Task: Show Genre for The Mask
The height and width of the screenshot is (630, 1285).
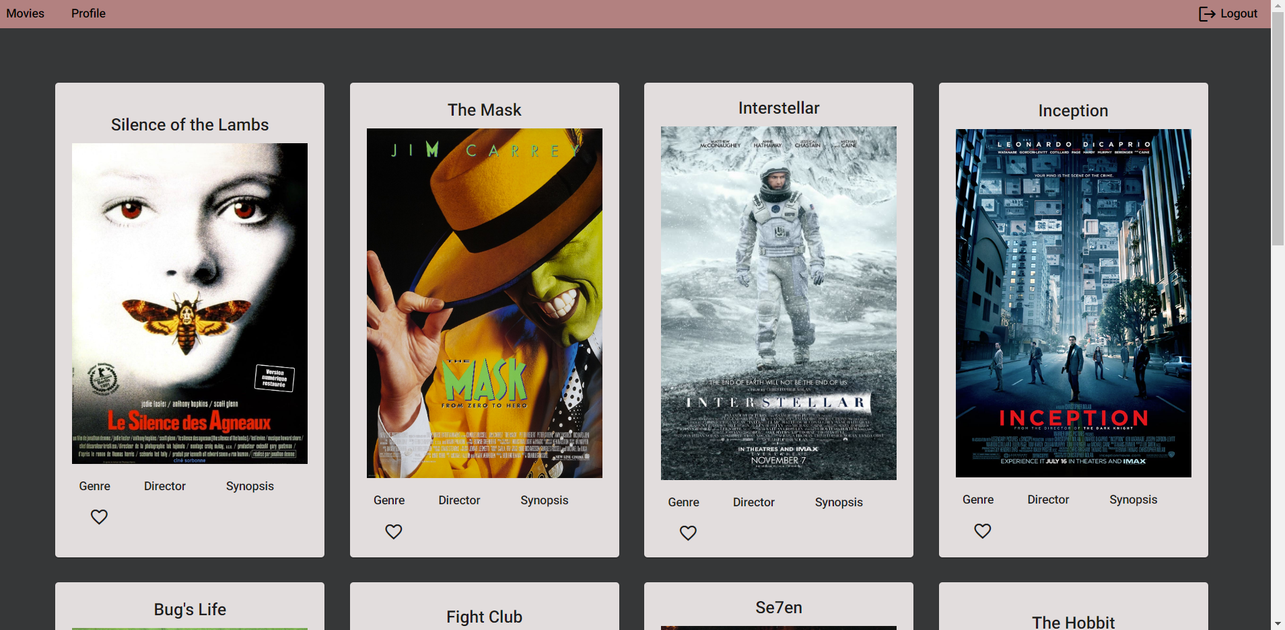Action: [x=389, y=500]
